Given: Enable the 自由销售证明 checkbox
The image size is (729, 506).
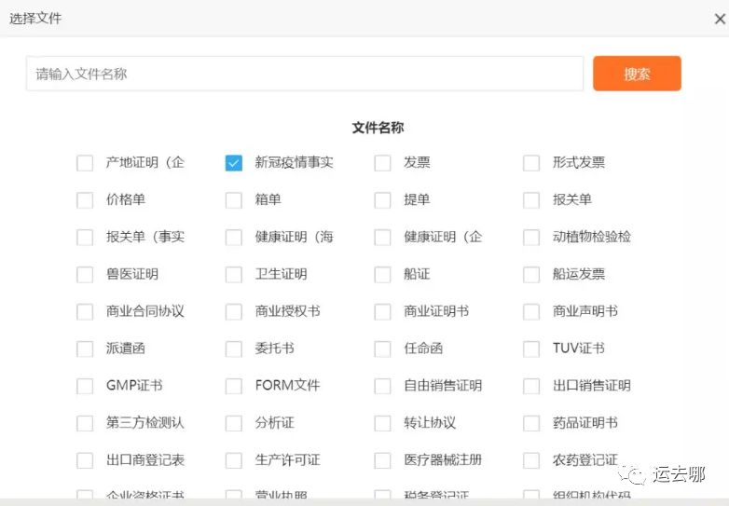Looking at the screenshot, I should click(382, 387).
